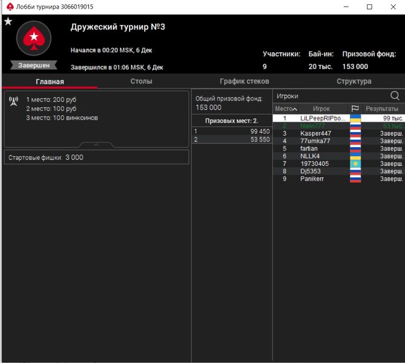This screenshot has width=405, height=363.
Task: Switch to the Структура tab
Action: tap(354, 81)
